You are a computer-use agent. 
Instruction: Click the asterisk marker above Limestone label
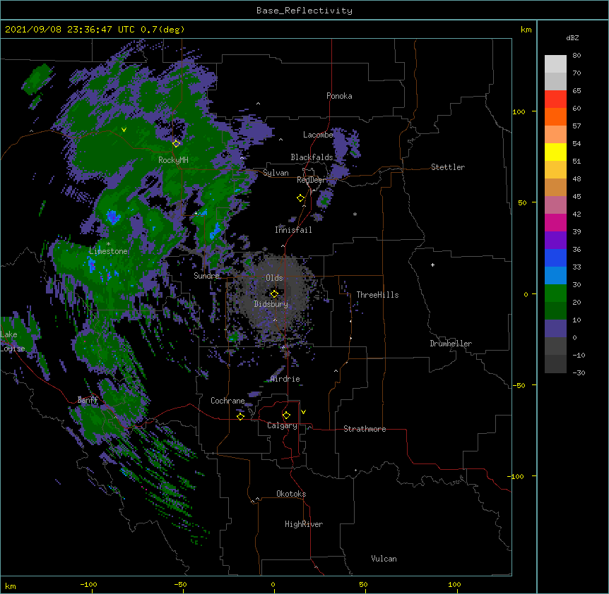[108, 244]
